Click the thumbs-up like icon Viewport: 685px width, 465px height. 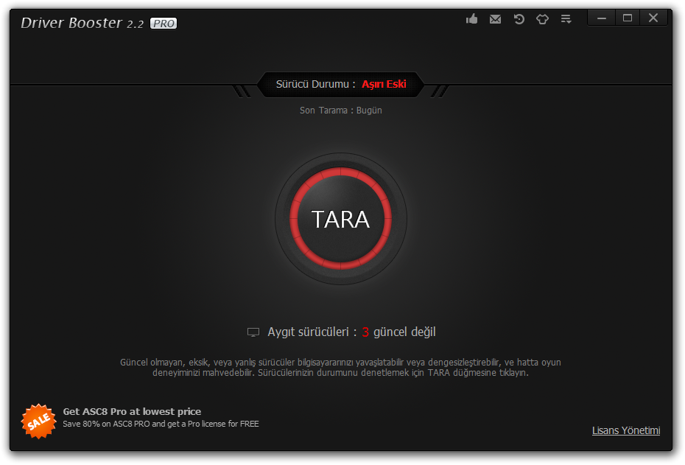(x=472, y=19)
